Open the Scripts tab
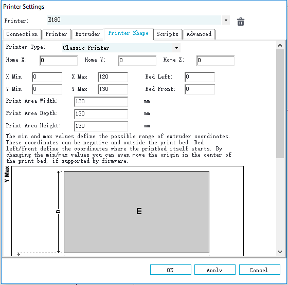 [167, 34]
